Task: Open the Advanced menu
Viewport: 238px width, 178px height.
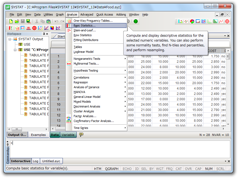Action: [x=87, y=14]
